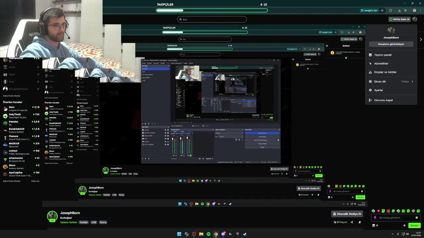
Task: Click the Sadece Sohbet category link
Action: [69, 222]
